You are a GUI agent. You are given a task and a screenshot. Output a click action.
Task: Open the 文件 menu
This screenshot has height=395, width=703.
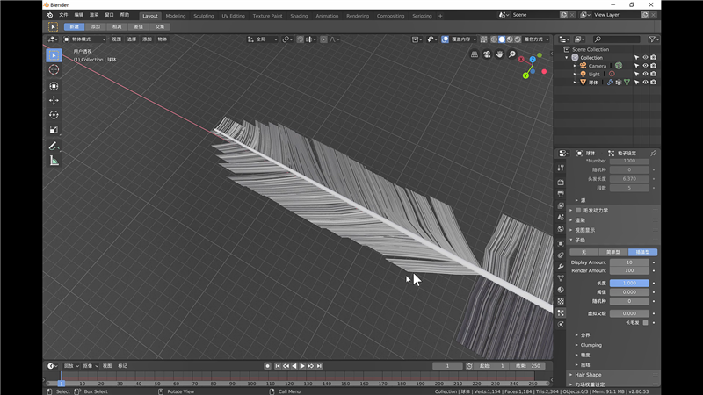63,15
